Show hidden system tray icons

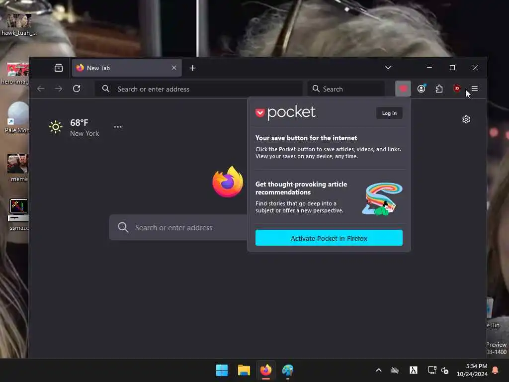(378, 370)
